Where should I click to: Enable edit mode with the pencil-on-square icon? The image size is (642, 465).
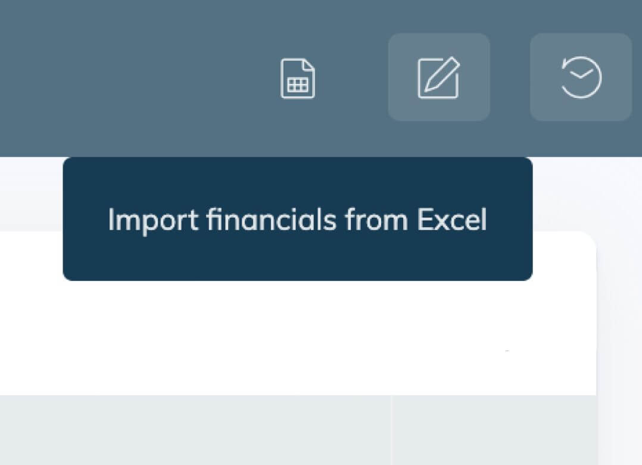point(439,77)
